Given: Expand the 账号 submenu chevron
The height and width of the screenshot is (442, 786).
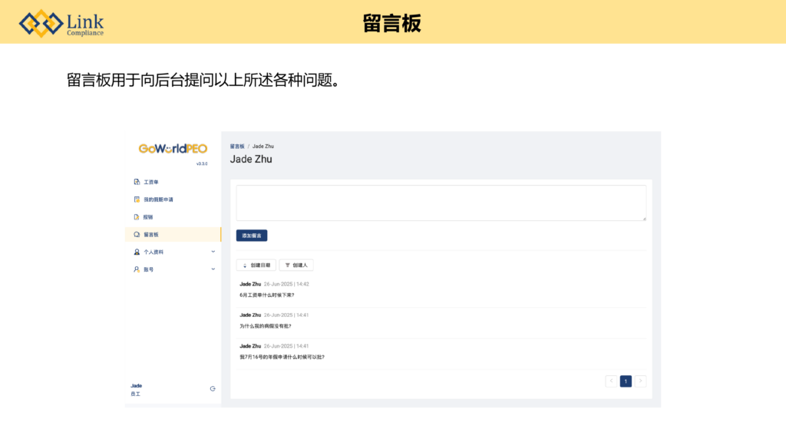Looking at the screenshot, I should point(213,269).
